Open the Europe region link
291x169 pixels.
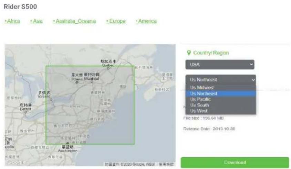click(116, 21)
